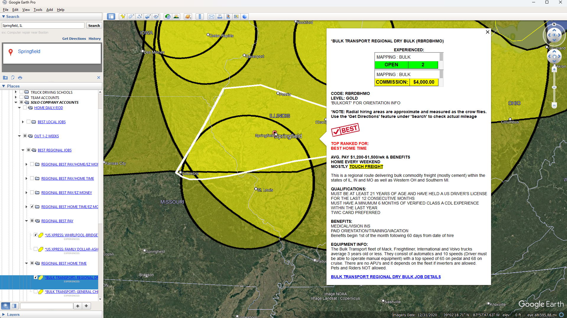
Task: Uncheck BULK TRANSPORT: REGIONAL DRY checkbox
Action: [35, 277]
